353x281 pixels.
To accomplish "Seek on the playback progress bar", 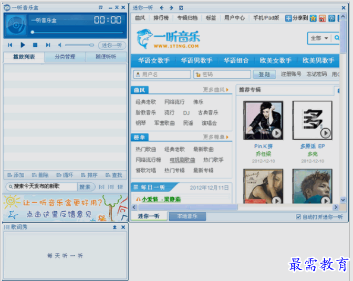I will pos(77,32).
